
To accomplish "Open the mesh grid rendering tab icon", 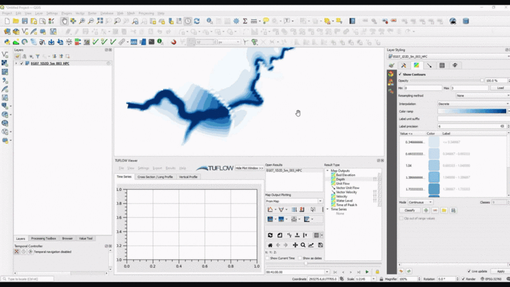I will click(x=442, y=65).
